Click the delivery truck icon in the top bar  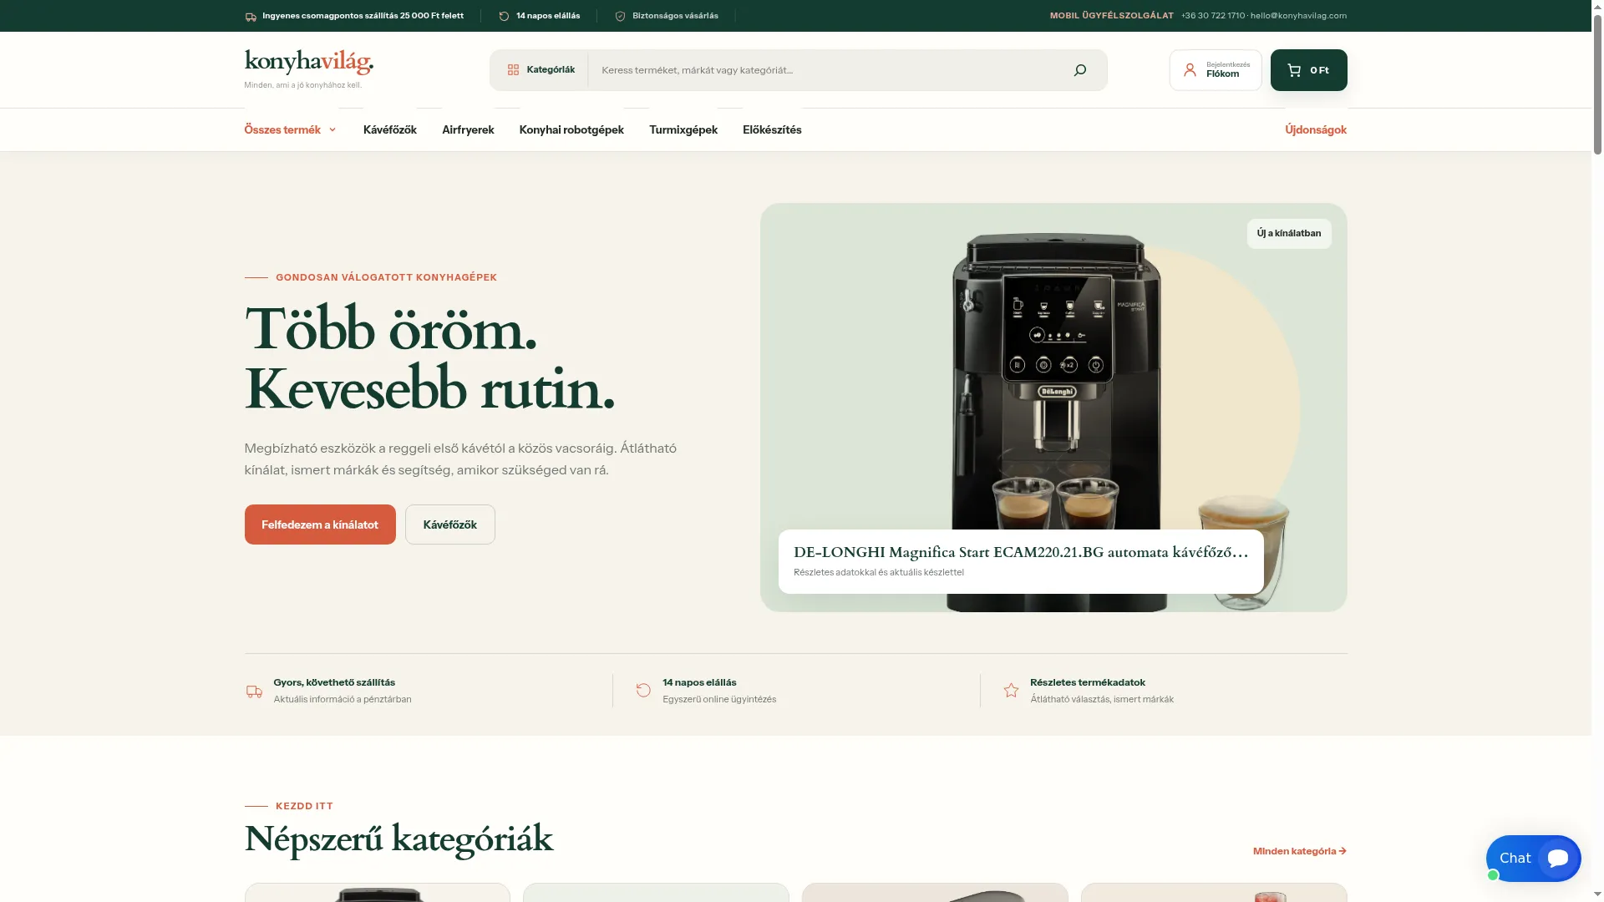tap(251, 17)
